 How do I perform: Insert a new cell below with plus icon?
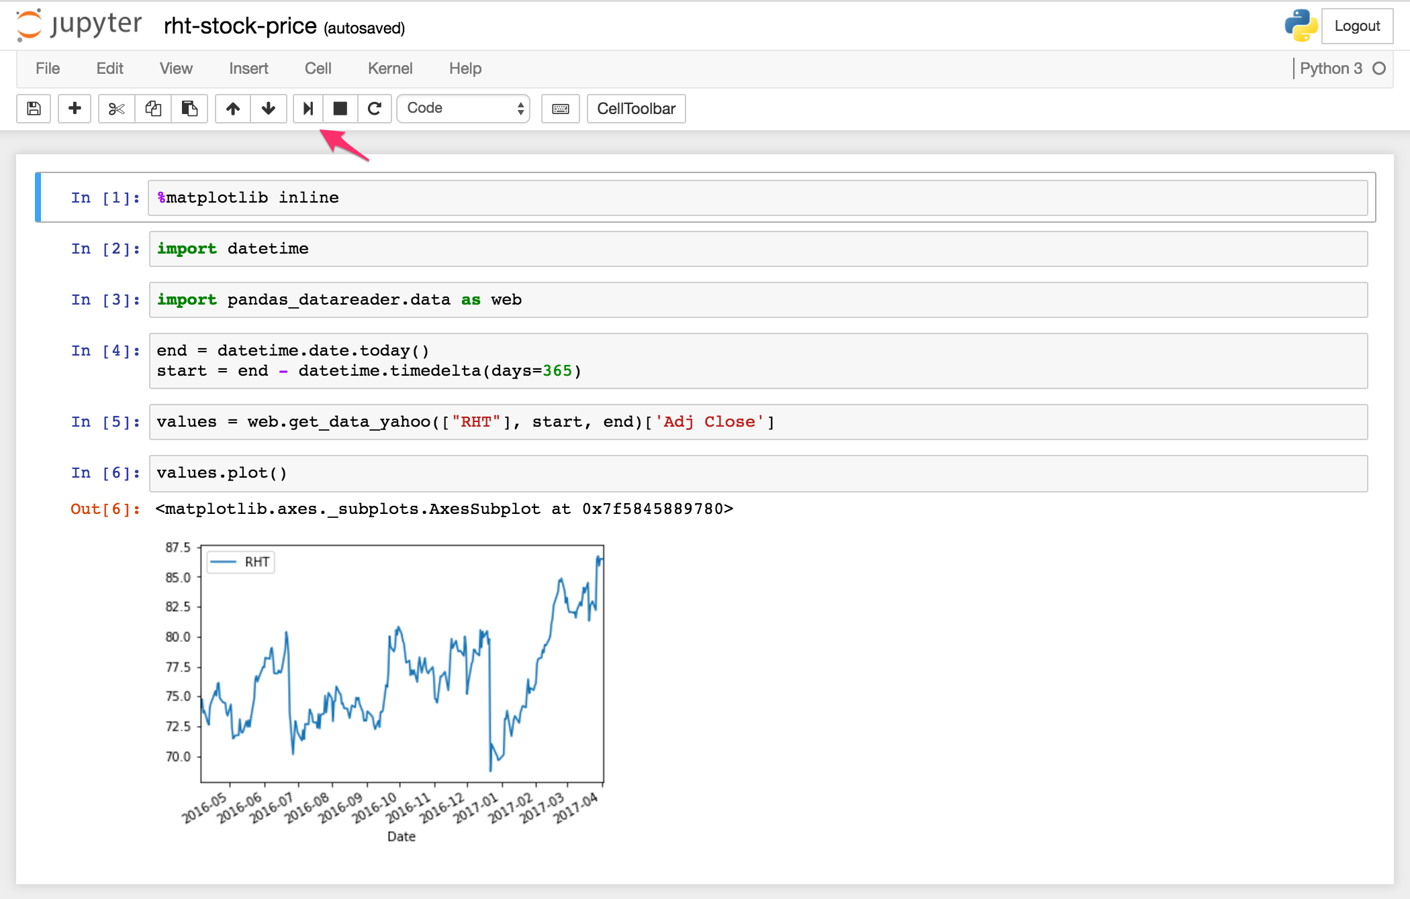pyautogui.click(x=75, y=109)
